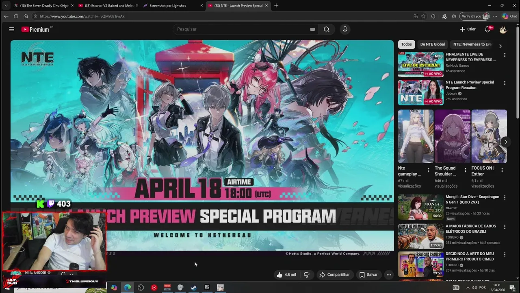The width and height of the screenshot is (520, 293).
Task: Open options for Program Reaction video
Action: click(x=505, y=83)
